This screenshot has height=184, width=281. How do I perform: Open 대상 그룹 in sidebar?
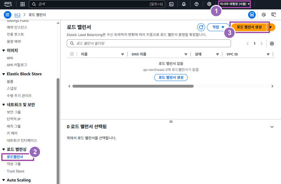coord(14,164)
